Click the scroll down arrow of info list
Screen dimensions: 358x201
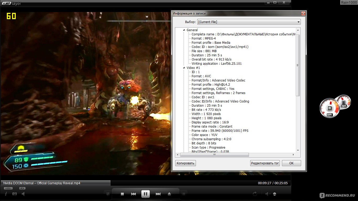tap(298, 150)
